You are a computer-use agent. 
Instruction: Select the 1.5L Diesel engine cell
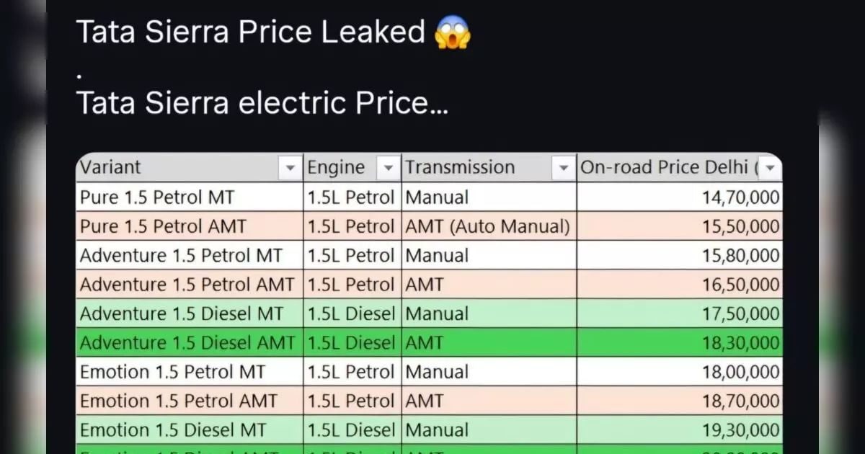(351, 313)
